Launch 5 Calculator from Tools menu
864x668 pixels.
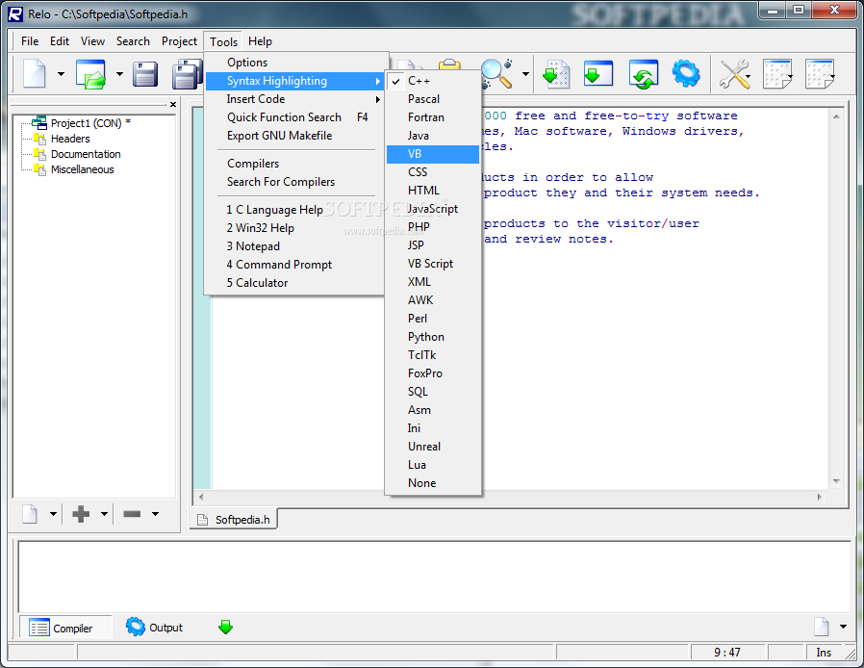294,283
